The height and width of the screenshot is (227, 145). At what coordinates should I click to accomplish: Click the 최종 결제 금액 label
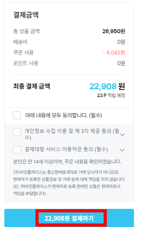pos(32,86)
